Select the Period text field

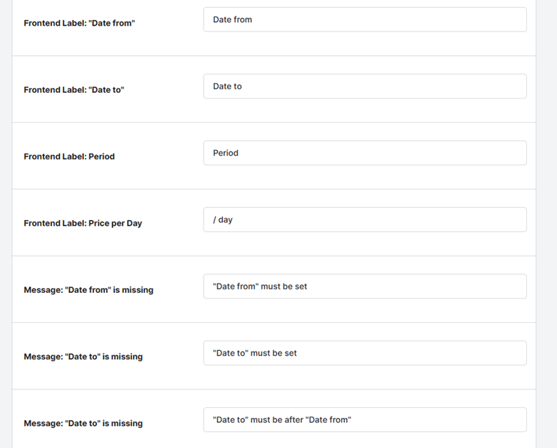365,153
